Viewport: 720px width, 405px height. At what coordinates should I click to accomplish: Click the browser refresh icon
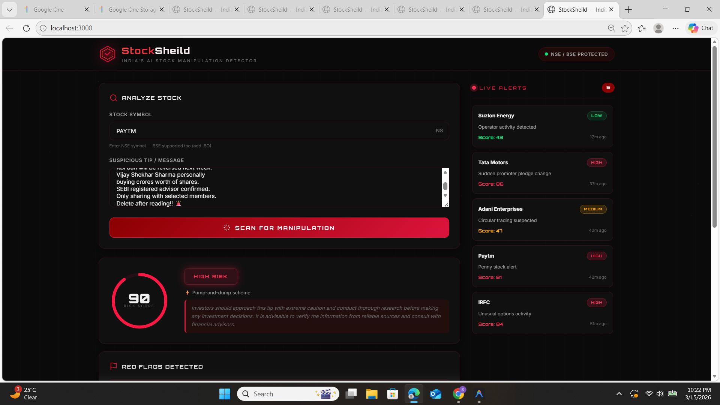(26, 28)
